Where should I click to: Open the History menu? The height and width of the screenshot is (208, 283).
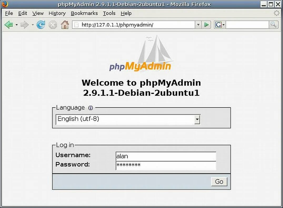(x=57, y=13)
